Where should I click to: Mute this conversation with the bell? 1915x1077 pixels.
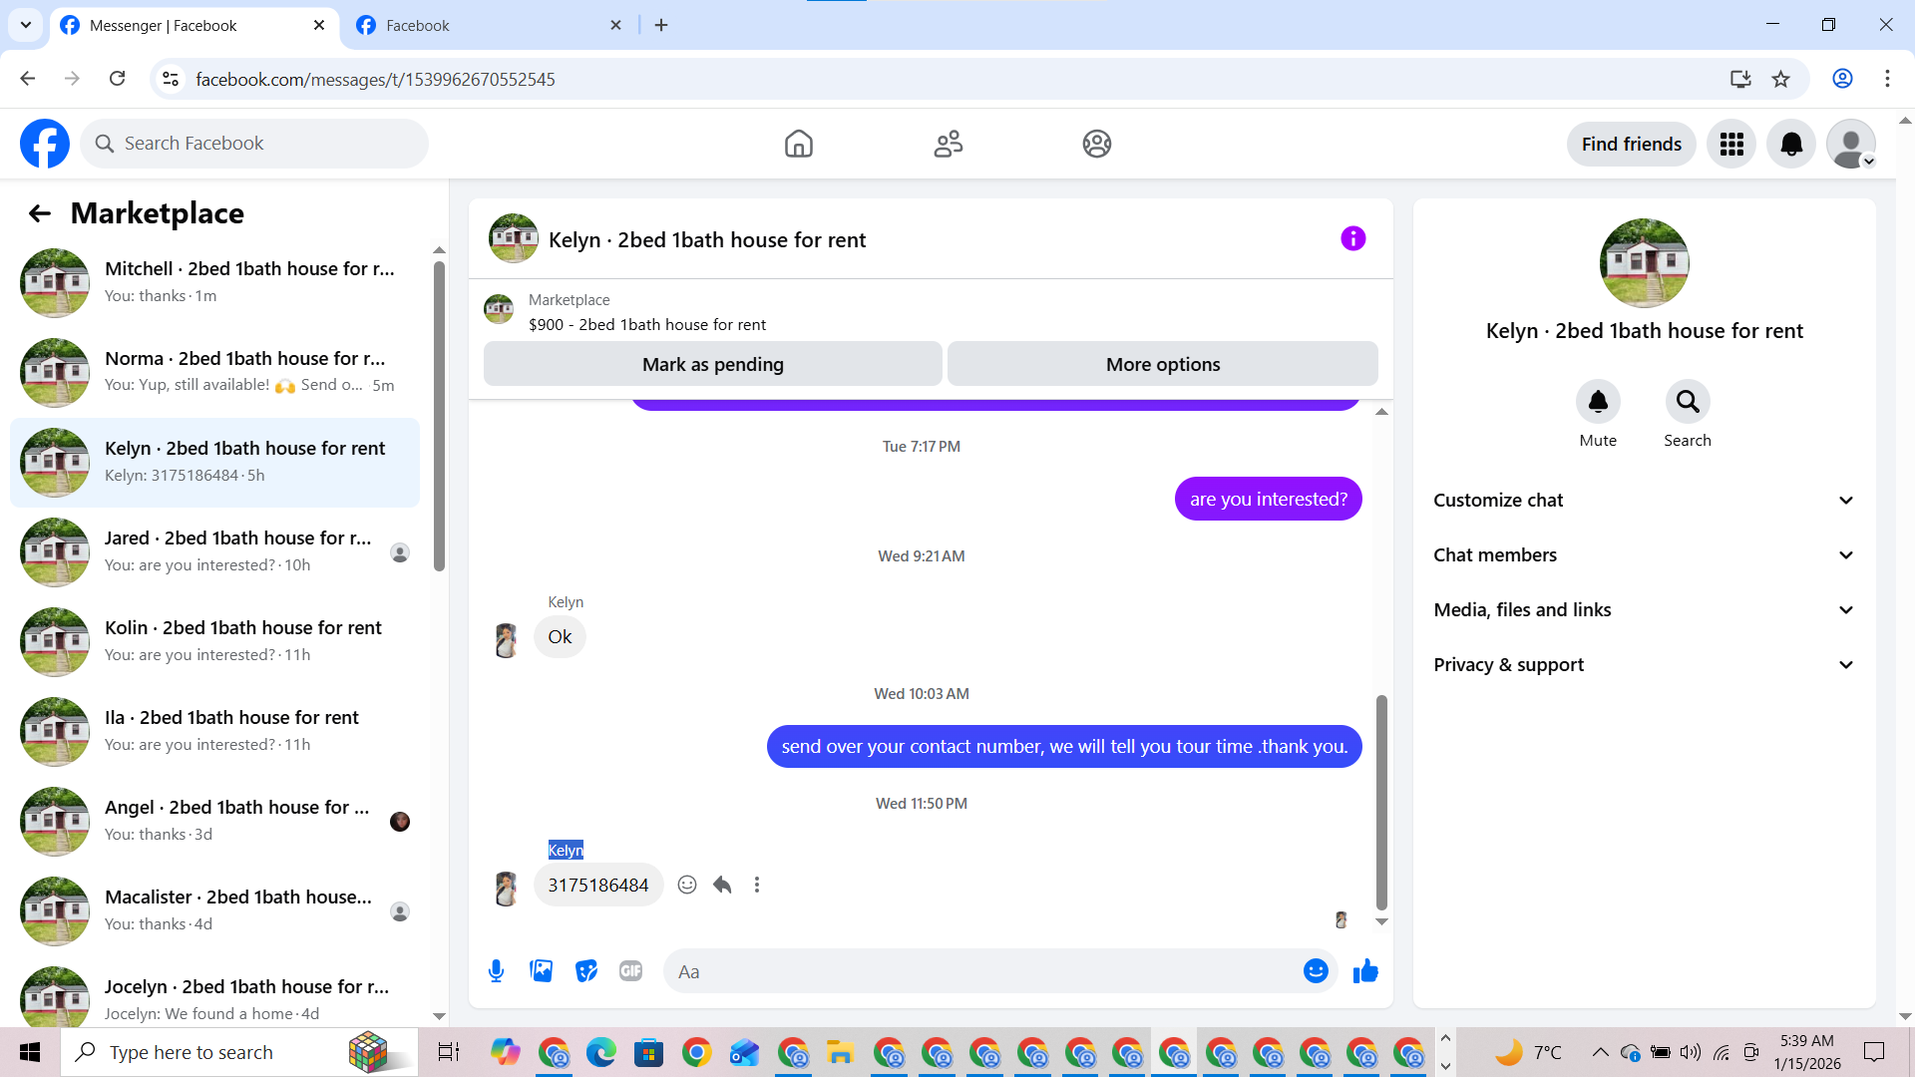(1598, 402)
